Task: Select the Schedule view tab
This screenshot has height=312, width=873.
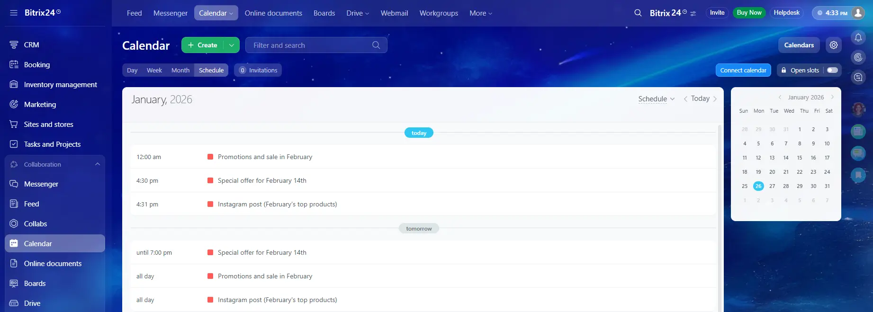Action: pyautogui.click(x=211, y=70)
